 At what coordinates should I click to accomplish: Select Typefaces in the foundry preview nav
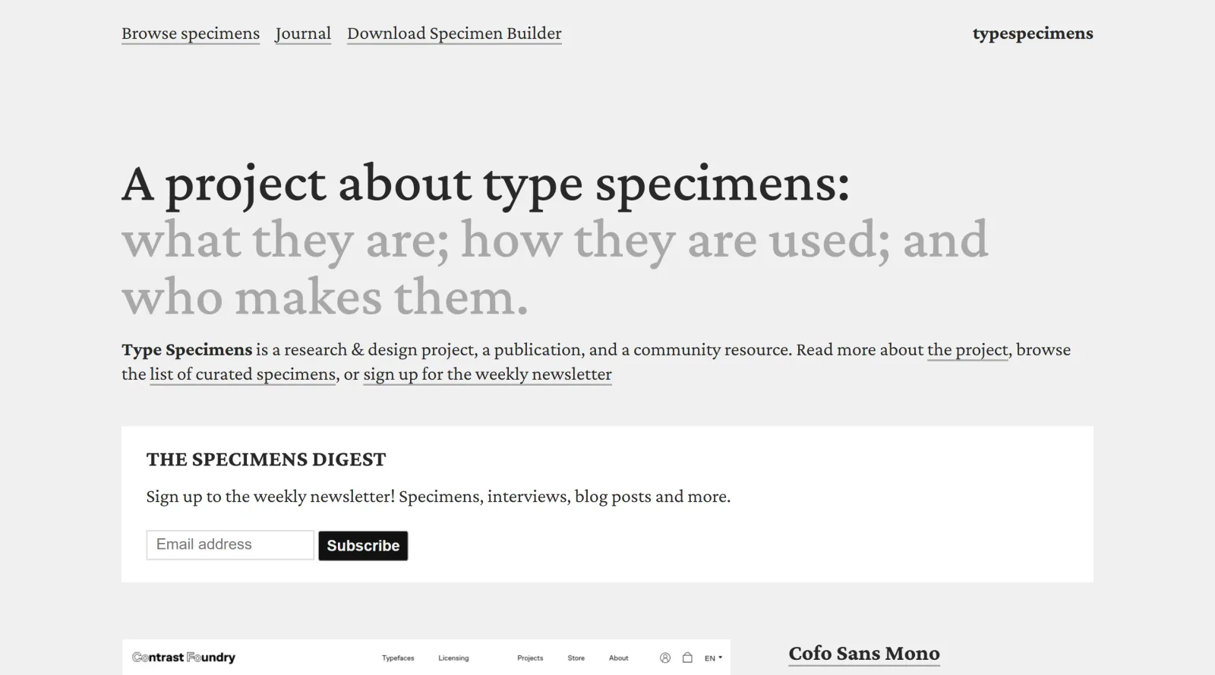pyautogui.click(x=398, y=658)
